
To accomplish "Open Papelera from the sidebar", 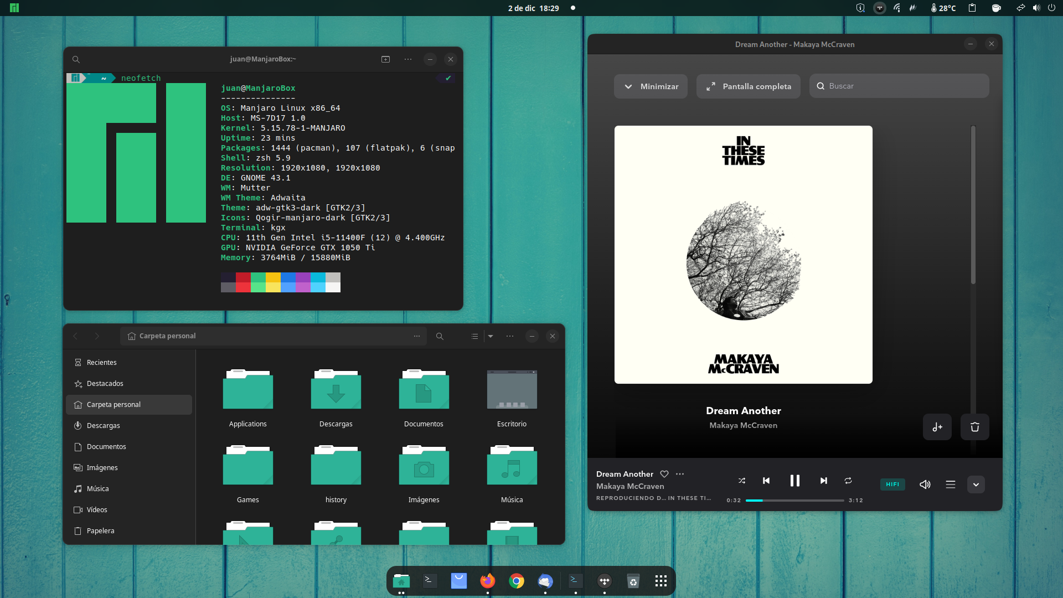I will [x=129, y=531].
